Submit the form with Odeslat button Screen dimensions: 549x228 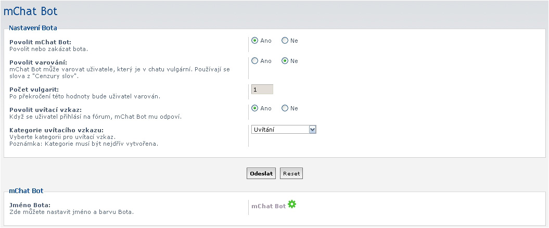pos(261,173)
